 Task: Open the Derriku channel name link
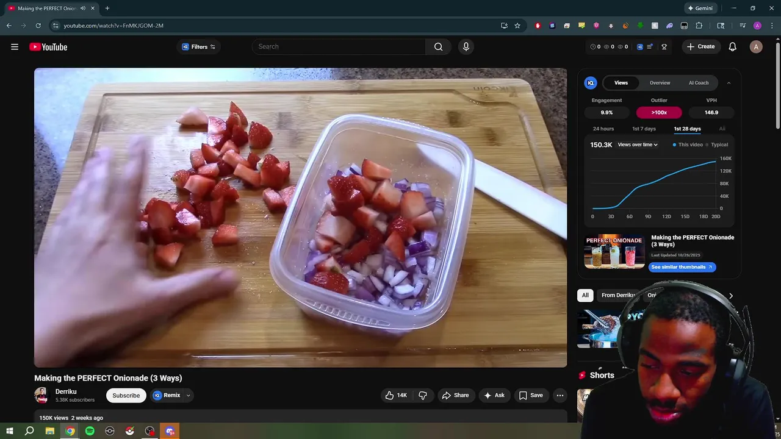click(x=66, y=392)
